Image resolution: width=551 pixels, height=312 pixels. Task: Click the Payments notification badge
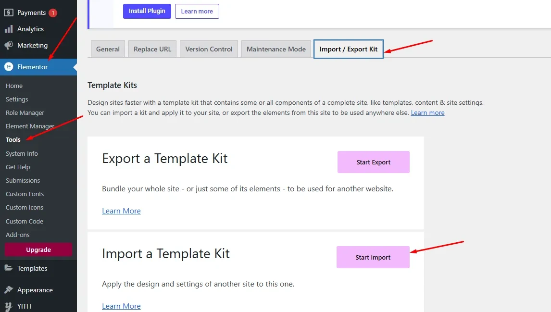tap(53, 12)
